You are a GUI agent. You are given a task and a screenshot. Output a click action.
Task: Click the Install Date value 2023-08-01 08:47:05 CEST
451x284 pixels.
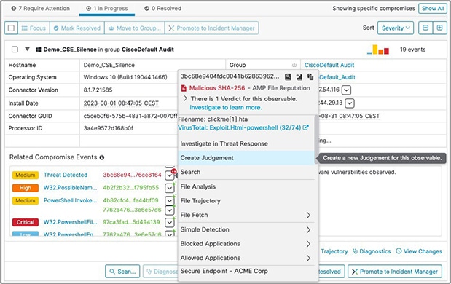coord(121,103)
